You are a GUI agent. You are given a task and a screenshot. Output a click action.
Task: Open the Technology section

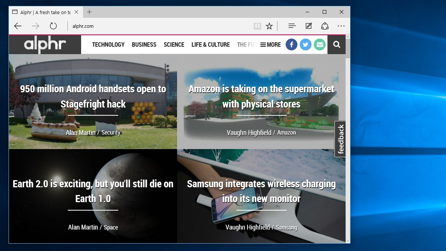tap(108, 44)
